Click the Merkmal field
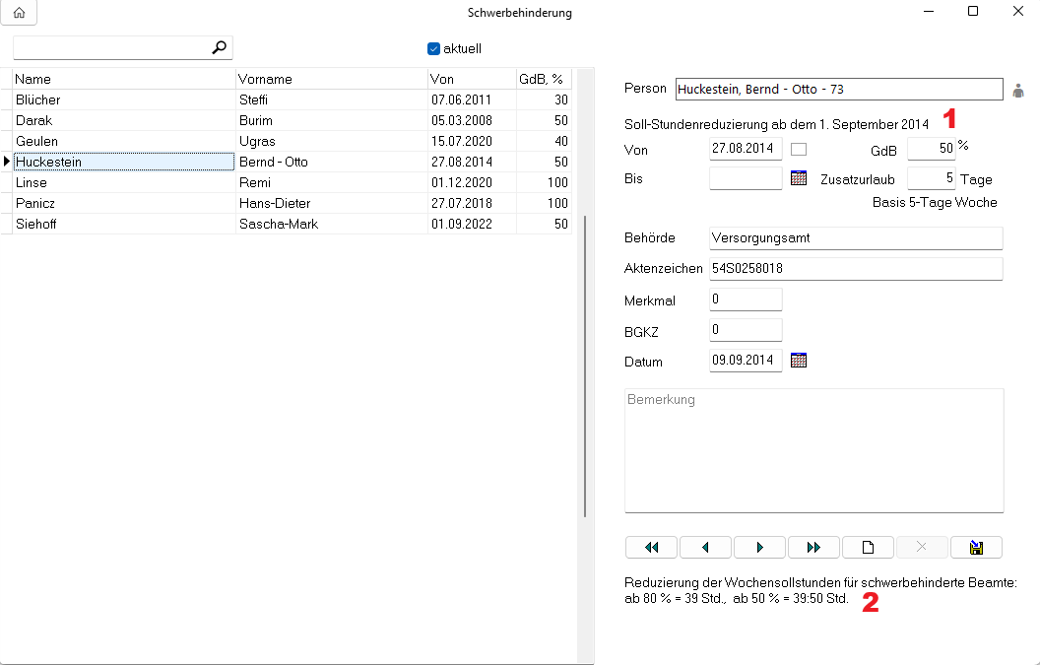 click(x=746, y=299)
